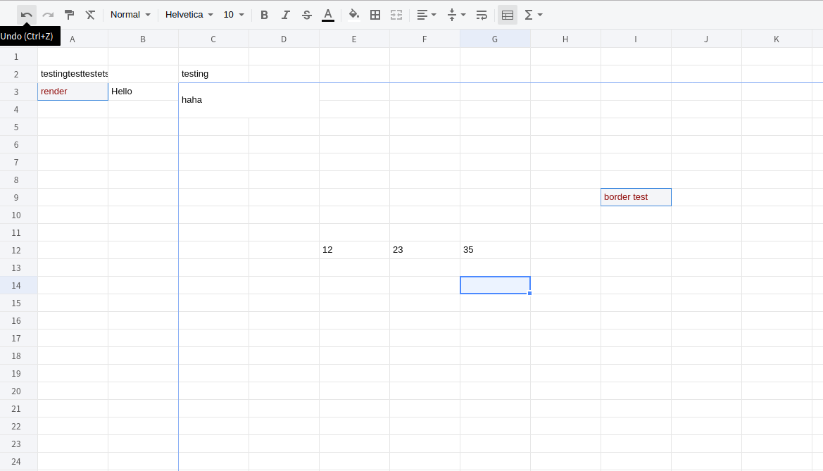Image resolution: width=823 pixels, height=471 pixels.
Task: Select the cell containing 'border test'
Action: point(636,197)
